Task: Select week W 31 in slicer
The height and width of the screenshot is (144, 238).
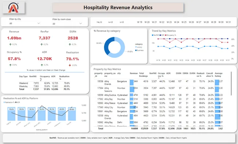Action: click(x=228, y=22)
